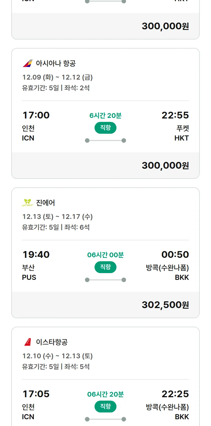Tap the 직항 badge on the Eastar flight
The image size is (211, 426).
(105, 407)
